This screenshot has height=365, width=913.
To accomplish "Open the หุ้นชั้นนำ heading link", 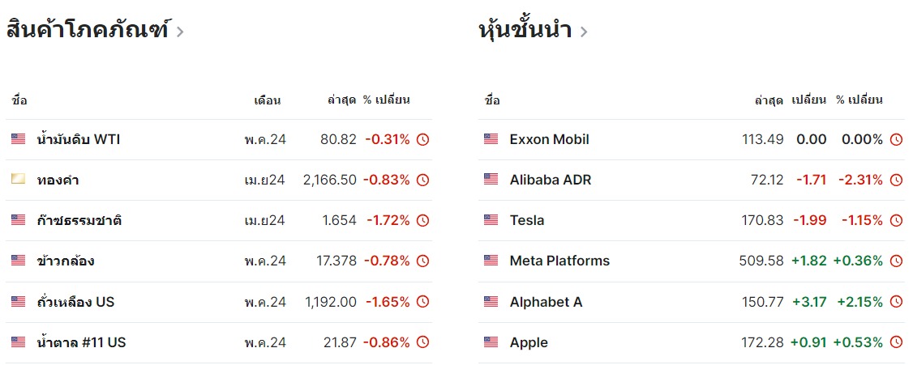I will click(525, 31).
